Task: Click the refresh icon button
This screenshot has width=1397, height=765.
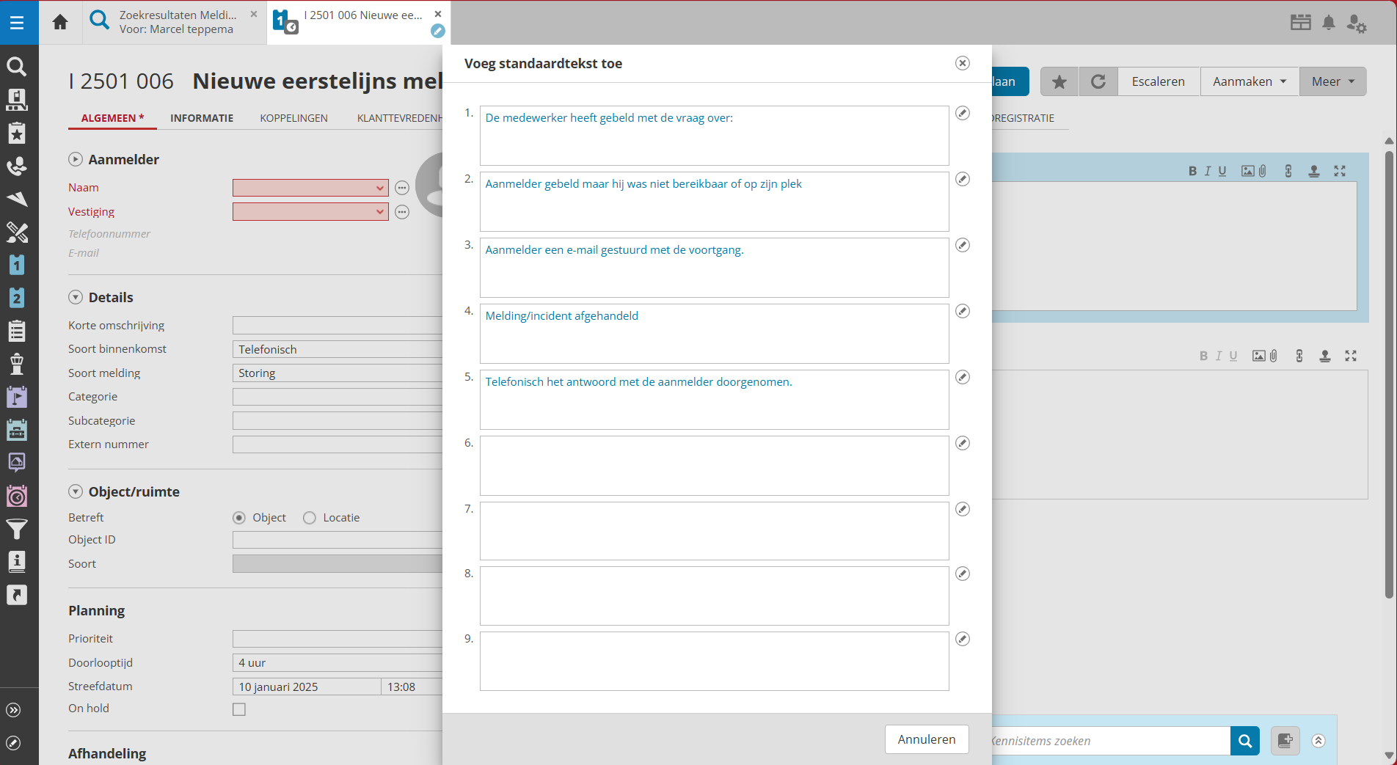Action: tap(1098, 81)
